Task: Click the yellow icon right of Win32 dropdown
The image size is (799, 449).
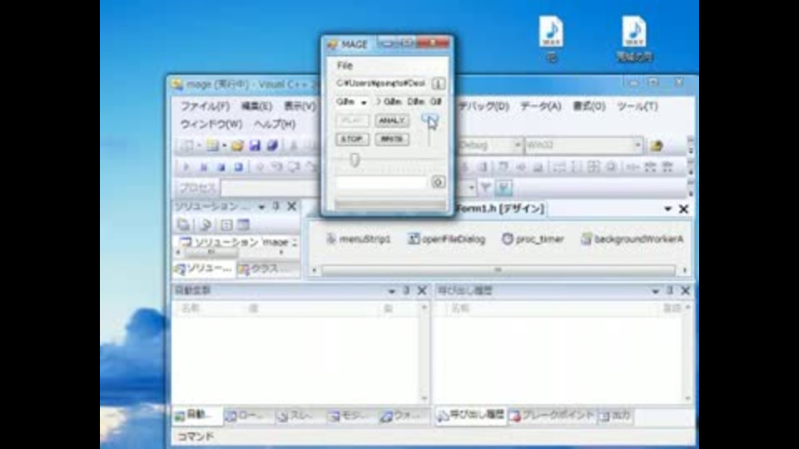Action: click(657, 146)
